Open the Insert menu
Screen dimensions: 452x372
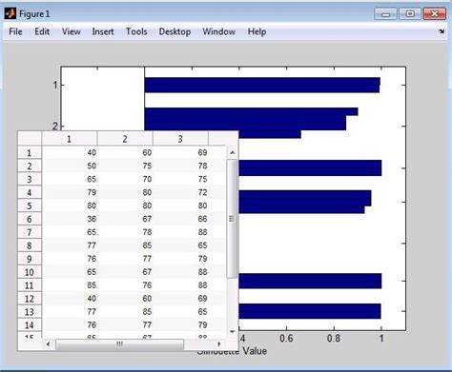pyautogui.click(x=103, y=31)
